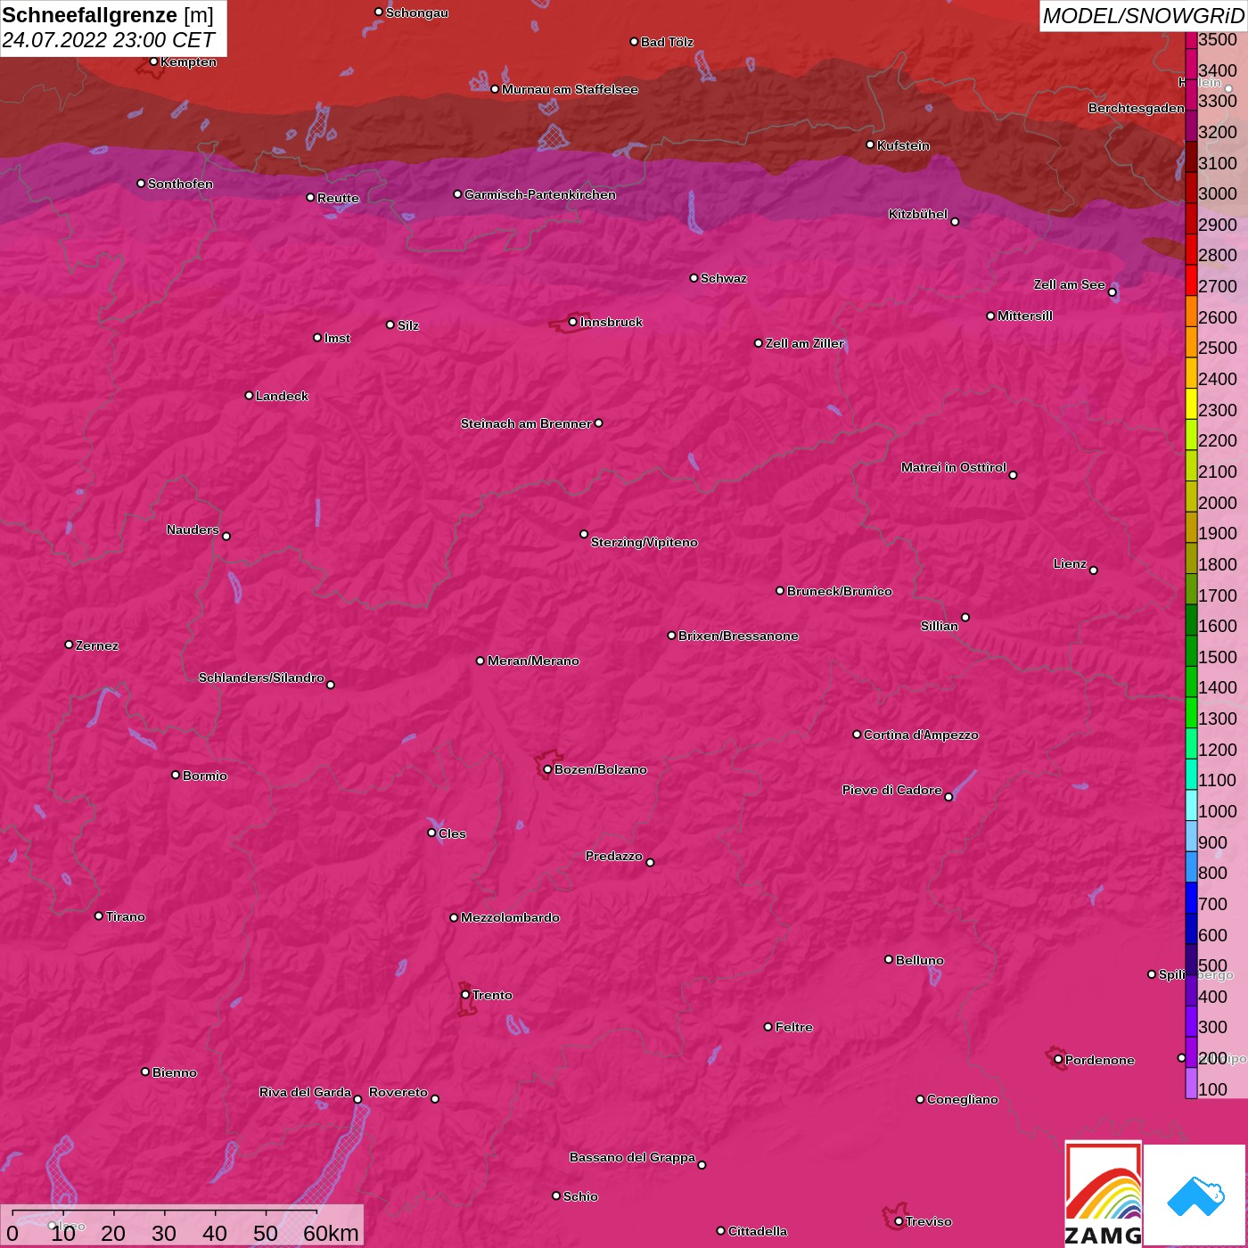
Task: Click the Bassano del Grappa label
Action: pos(632,1157)
